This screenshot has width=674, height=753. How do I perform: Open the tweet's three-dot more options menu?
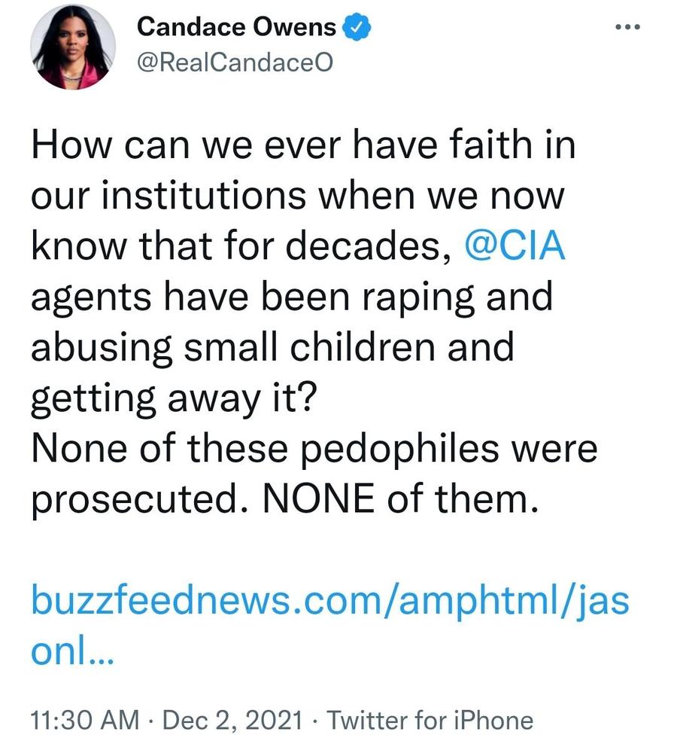627,28
